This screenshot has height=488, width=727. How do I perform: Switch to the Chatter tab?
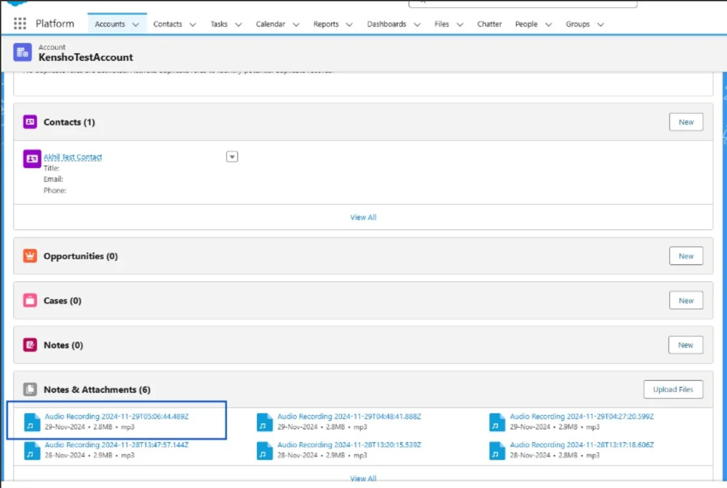[x=489, y=24]
